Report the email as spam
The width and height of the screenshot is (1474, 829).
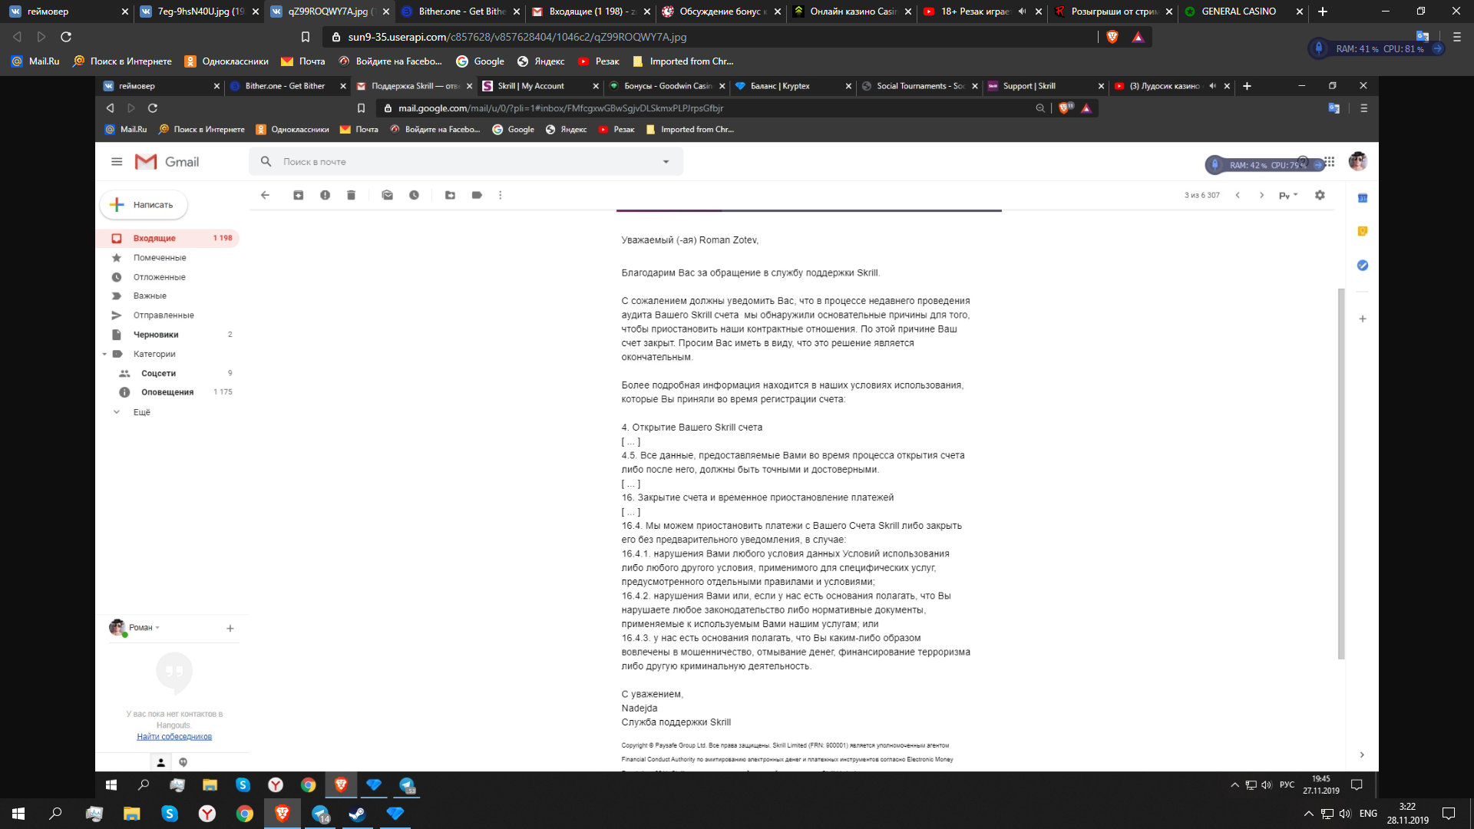(325, 195)
